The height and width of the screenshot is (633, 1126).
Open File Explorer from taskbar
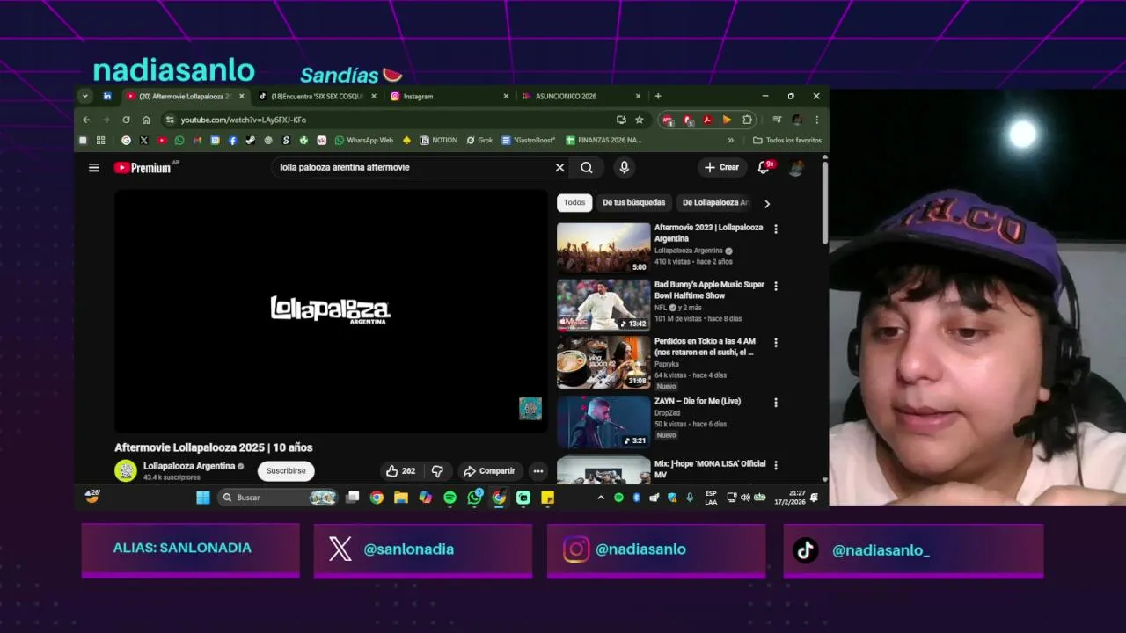(401, 498)
